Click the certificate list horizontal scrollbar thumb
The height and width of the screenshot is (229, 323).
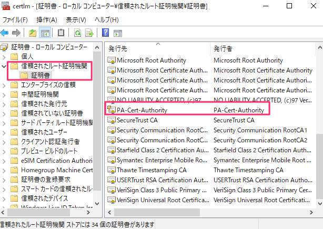(157, 212)
